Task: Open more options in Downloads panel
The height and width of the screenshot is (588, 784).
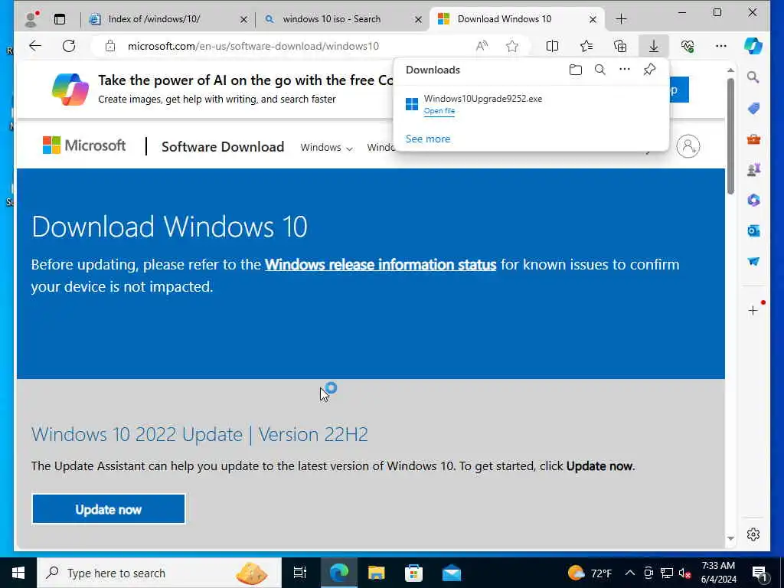Action: (x=625, y=70)
